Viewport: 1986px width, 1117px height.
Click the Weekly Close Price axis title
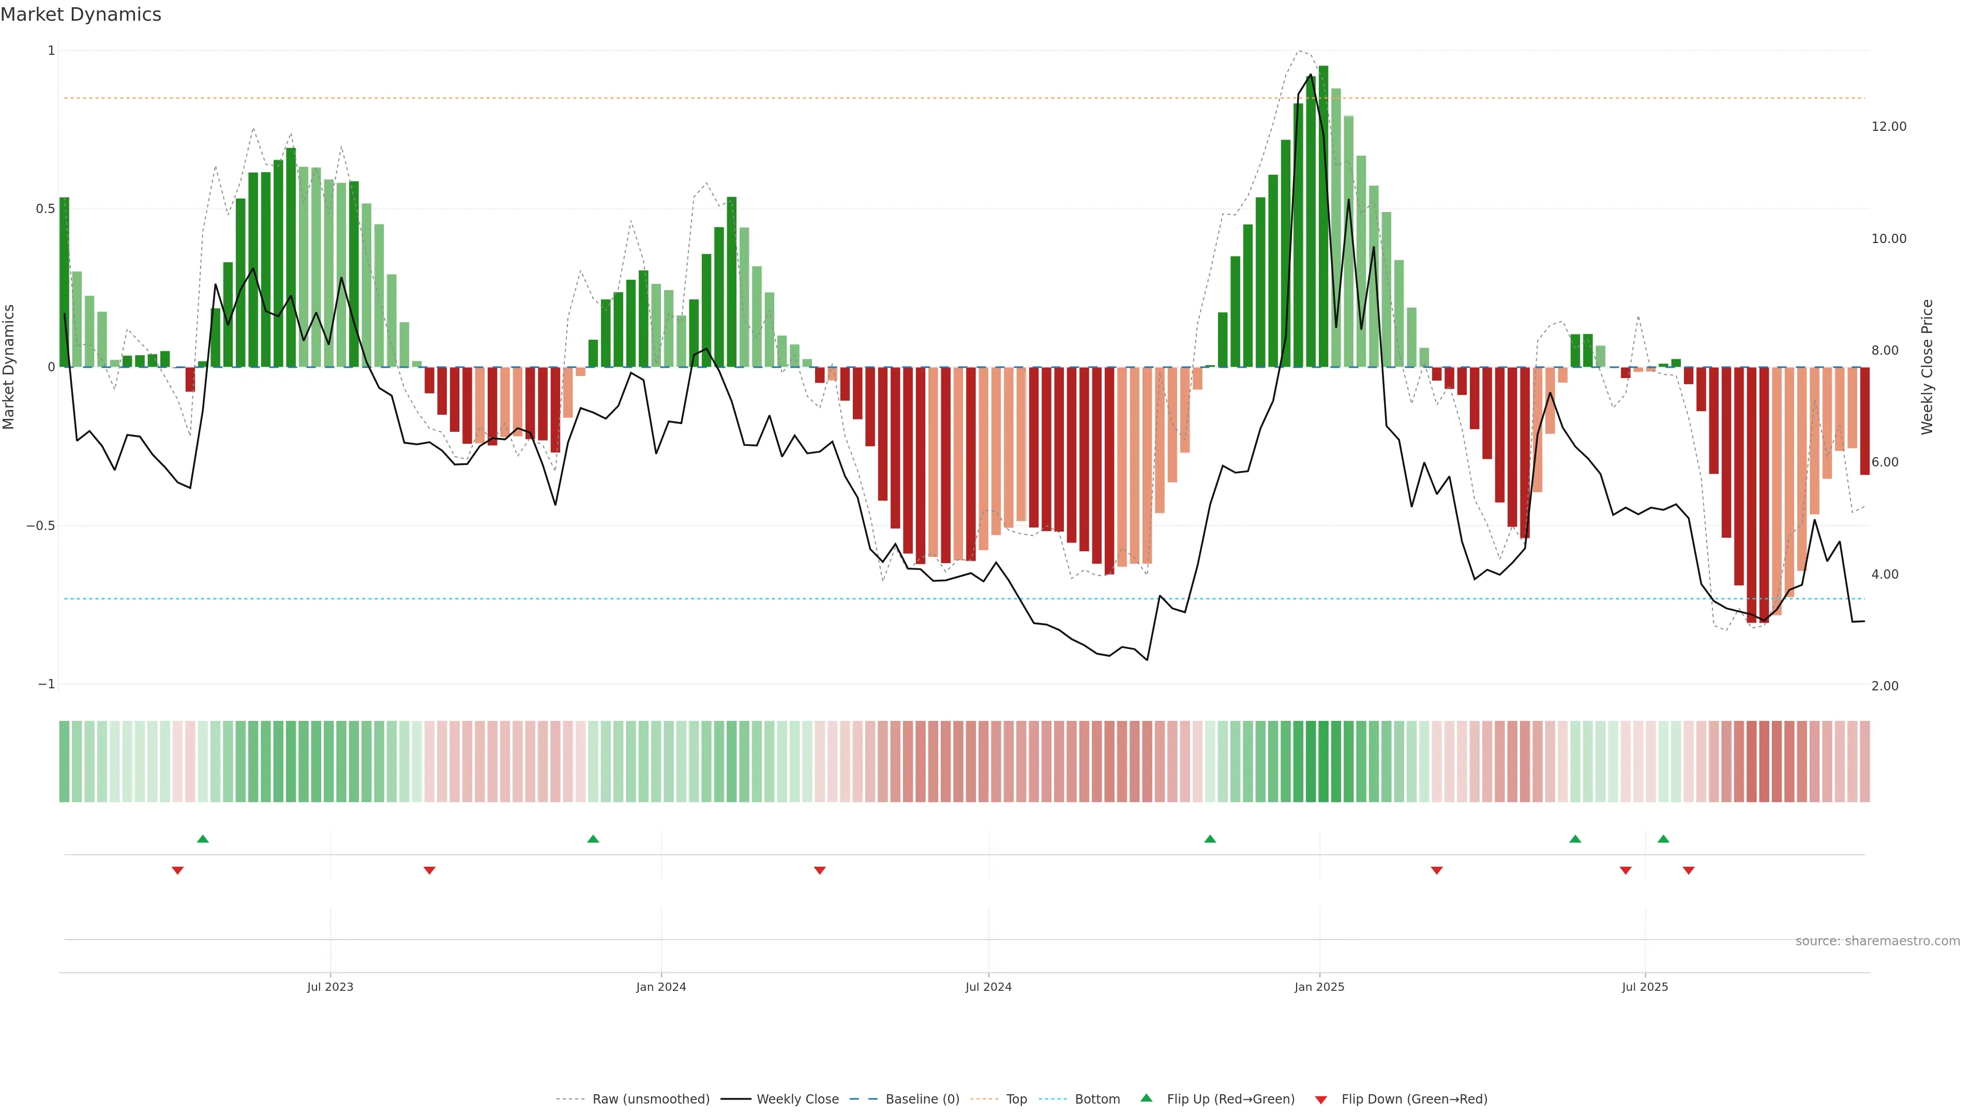pos(1927,367)
